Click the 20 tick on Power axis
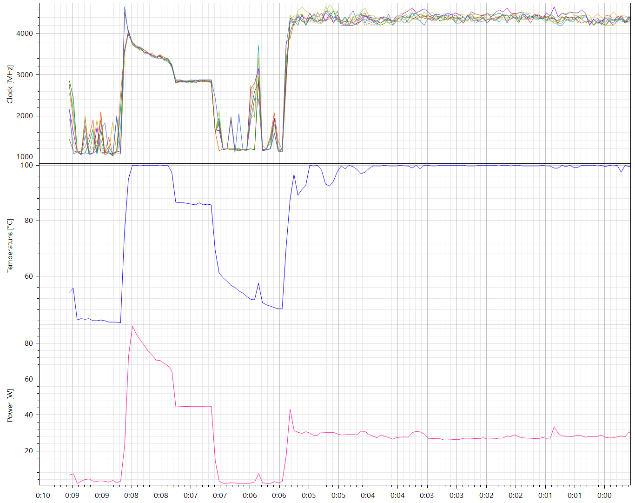Image resolution: width=635 pixels, height=503 pixels. click(x=29, y=450)
